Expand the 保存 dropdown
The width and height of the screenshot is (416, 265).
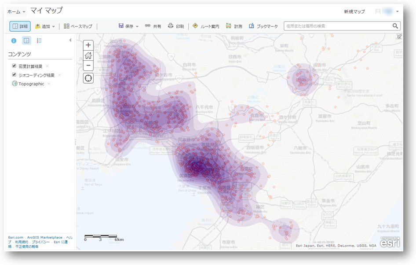(x=128, y=26)
